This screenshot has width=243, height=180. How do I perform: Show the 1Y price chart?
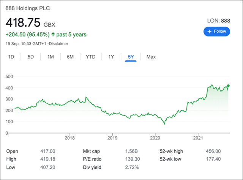[x=111, y=57]
